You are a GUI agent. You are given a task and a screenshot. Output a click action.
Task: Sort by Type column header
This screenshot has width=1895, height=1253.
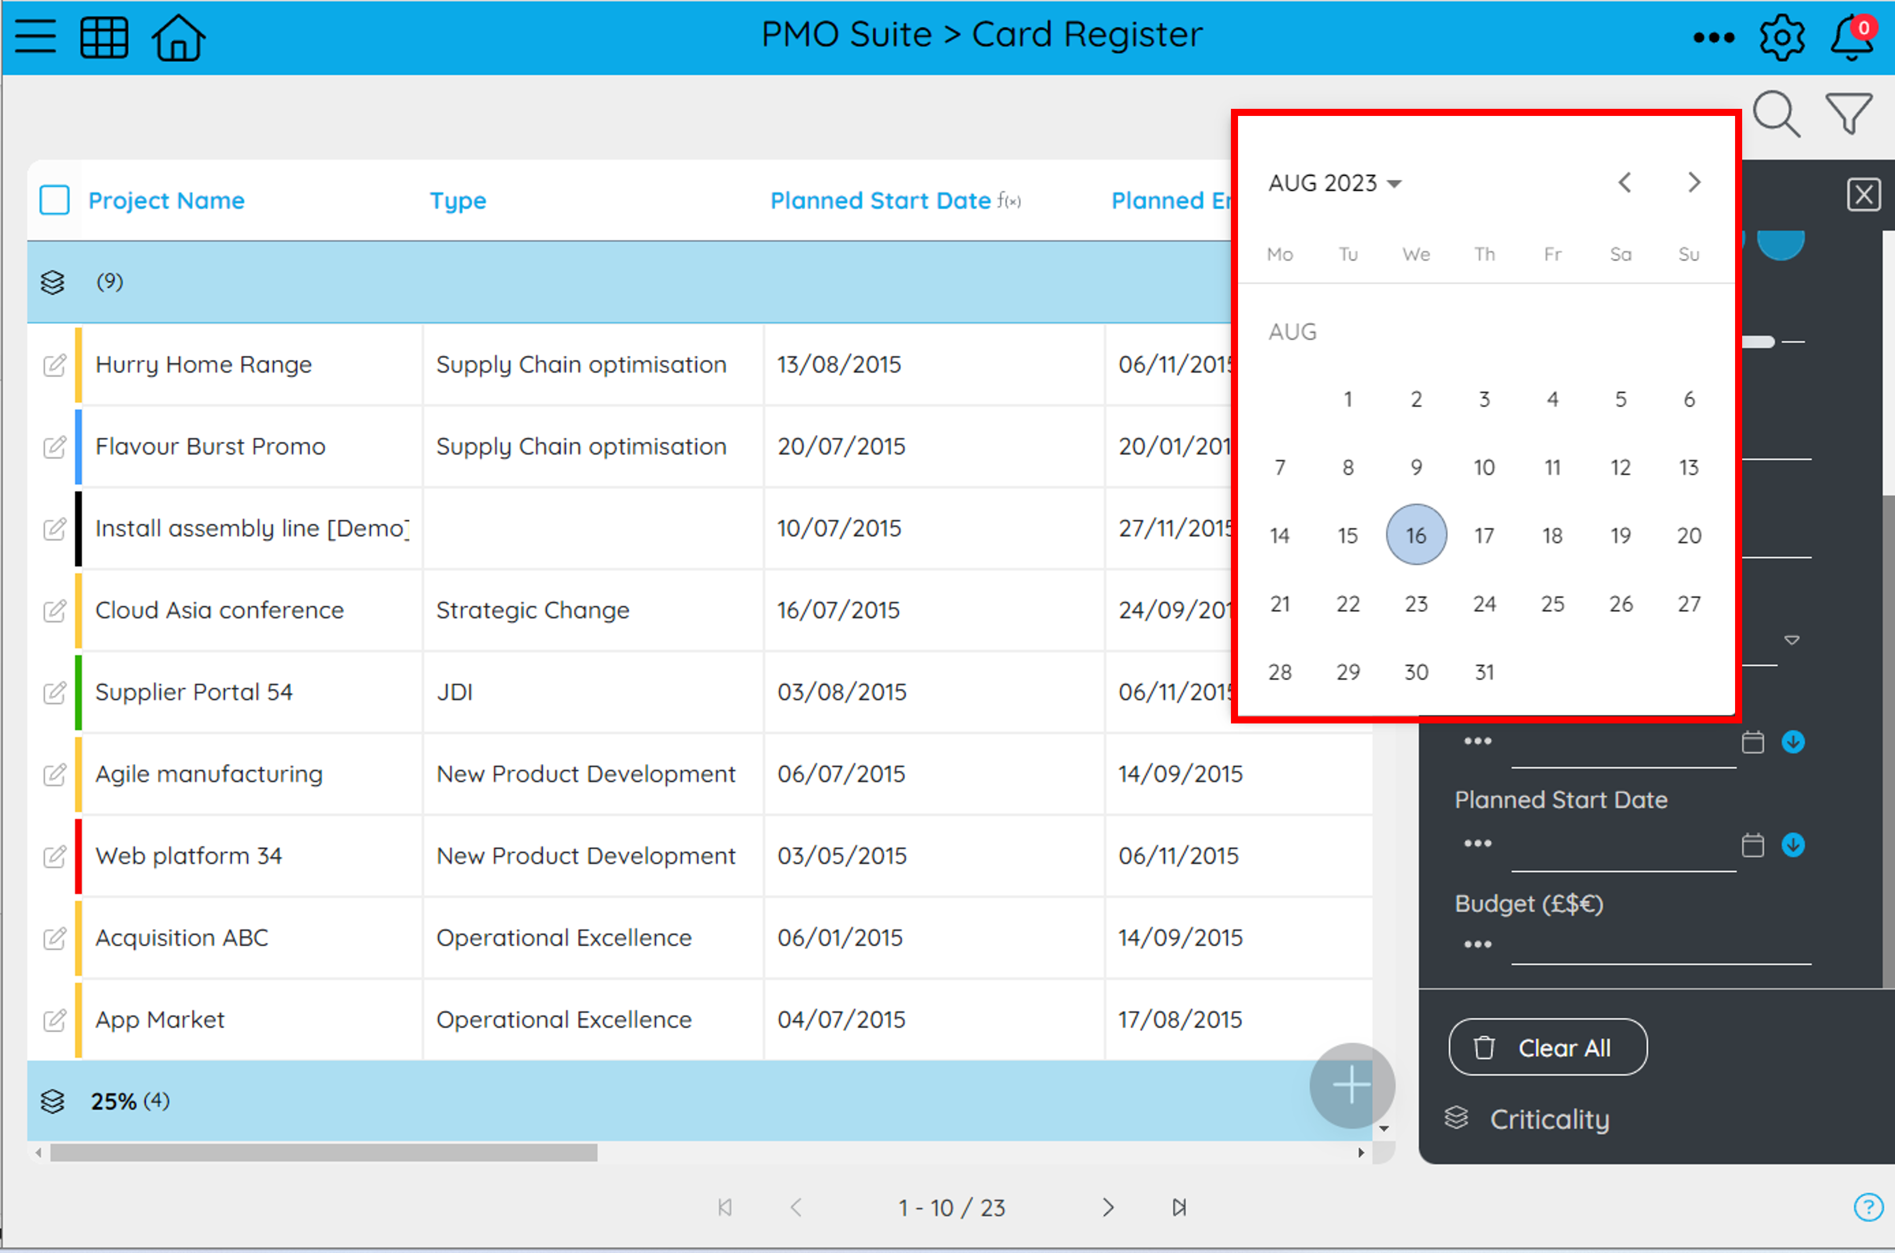[458, 200]
